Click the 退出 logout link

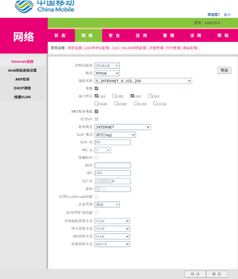click(x=227, y=15)
